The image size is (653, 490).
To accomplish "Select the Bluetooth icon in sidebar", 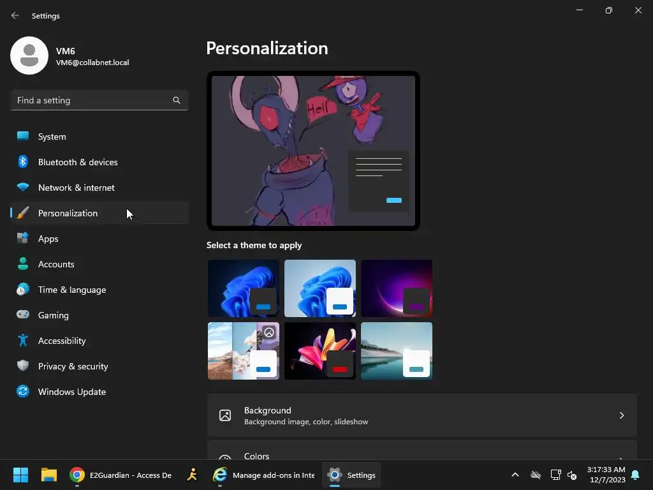I will [23, 161].
